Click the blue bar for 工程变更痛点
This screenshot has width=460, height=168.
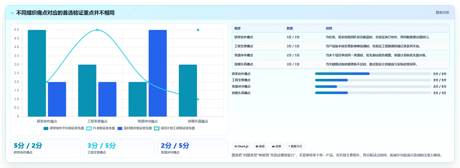(107, 99)
